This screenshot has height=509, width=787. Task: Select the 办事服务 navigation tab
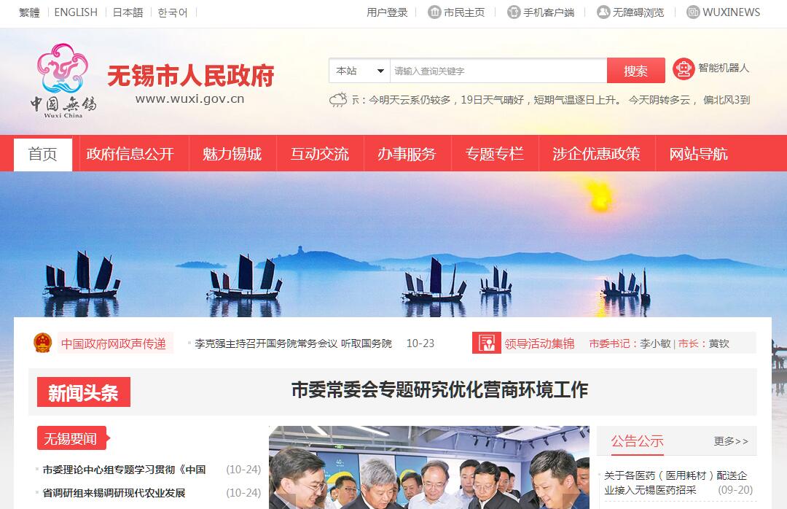(x=407, y=154)
